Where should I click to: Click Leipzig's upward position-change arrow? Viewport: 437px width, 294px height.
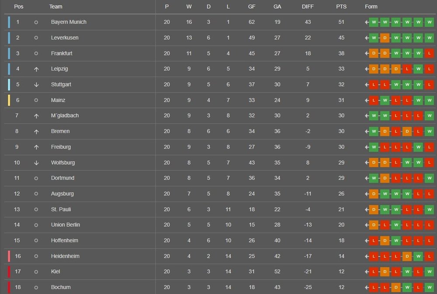[36, 69]
